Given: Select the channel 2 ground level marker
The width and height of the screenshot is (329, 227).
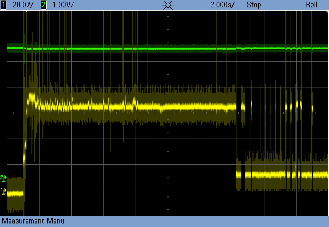Looking at the screenshot, I should click(3, 177).
